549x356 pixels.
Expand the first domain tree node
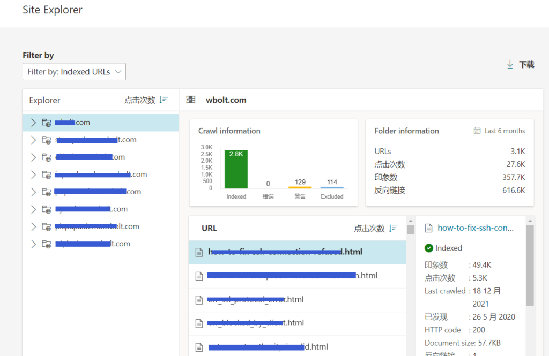(x=33, y=123)
